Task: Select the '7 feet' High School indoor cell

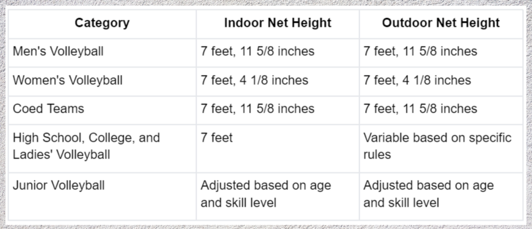Action: pyautogui.click(x=277, y=148)
